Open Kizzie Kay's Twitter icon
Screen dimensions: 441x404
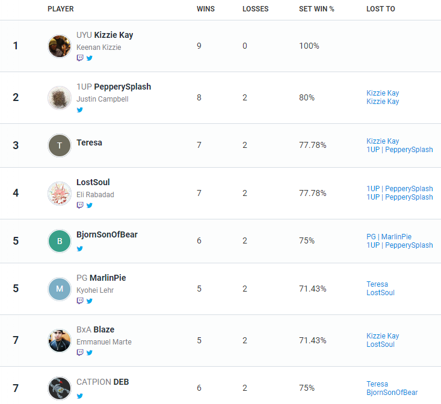[90, 58]
